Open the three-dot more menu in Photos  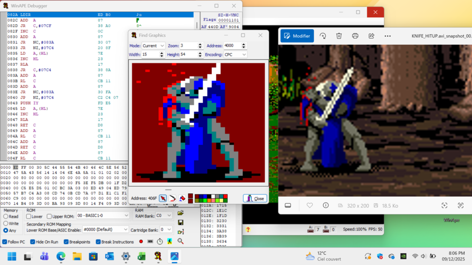(388, 36)
